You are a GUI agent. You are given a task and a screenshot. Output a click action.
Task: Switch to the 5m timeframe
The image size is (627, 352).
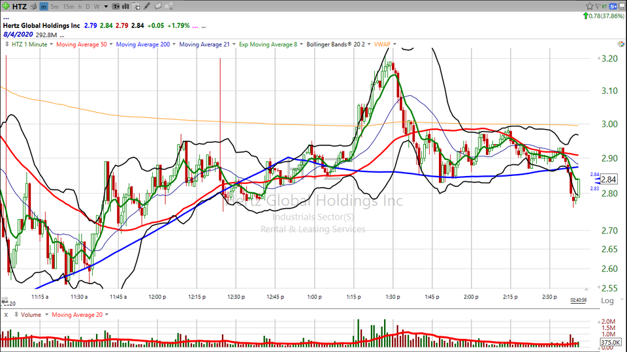coord(55,7)
